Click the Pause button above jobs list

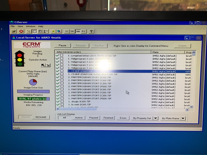(62, 46)
